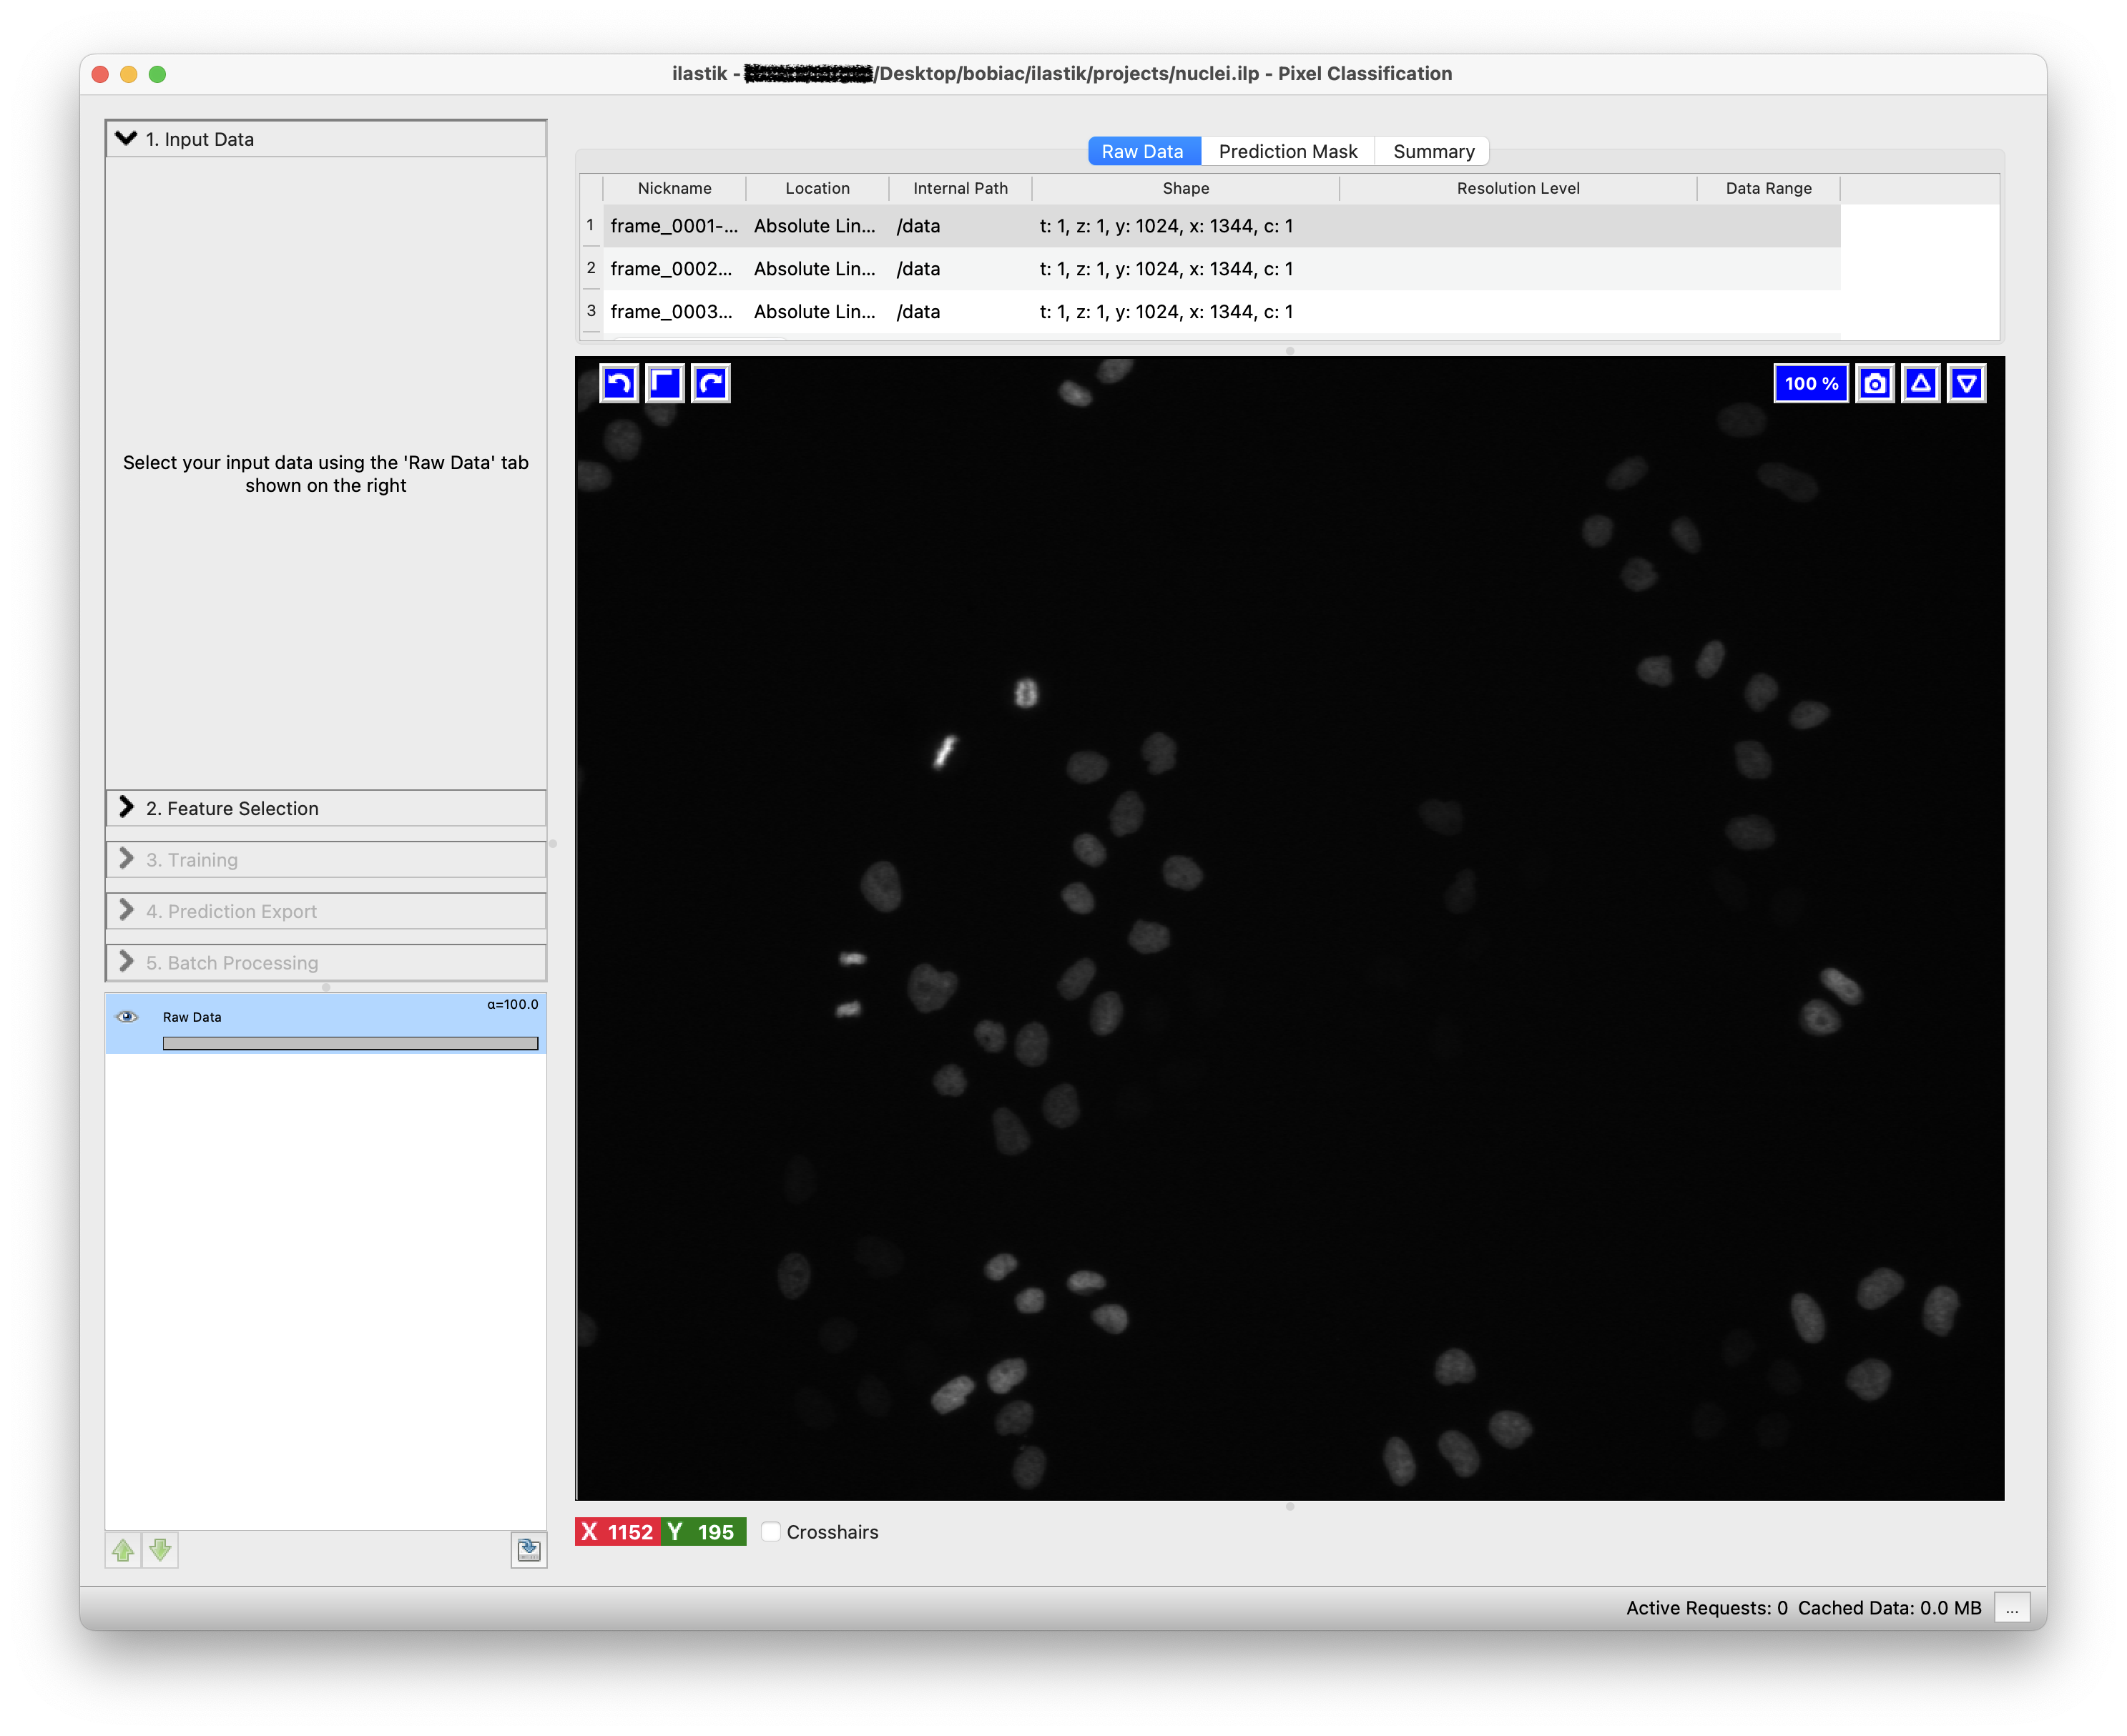
Task: Switch to the Prediction Mask tab
Action: pyautogui.click(x=1287, y=151)
